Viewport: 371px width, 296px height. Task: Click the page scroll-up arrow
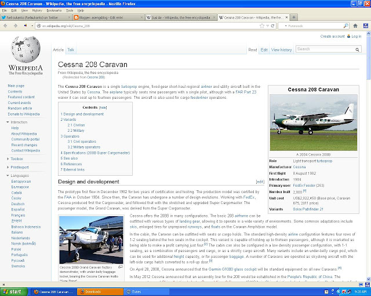[369, 34]
